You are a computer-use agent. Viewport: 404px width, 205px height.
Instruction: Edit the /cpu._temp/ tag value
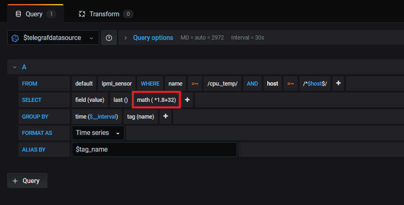click(x=222, y=83)
